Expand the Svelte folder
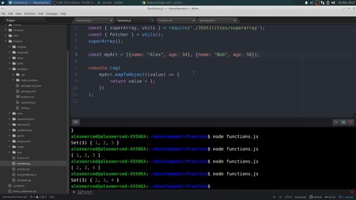 coord(9,147)
